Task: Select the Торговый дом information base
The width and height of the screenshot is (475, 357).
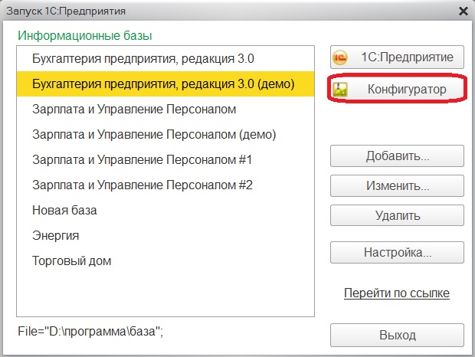Action: (x=165, y=260)
